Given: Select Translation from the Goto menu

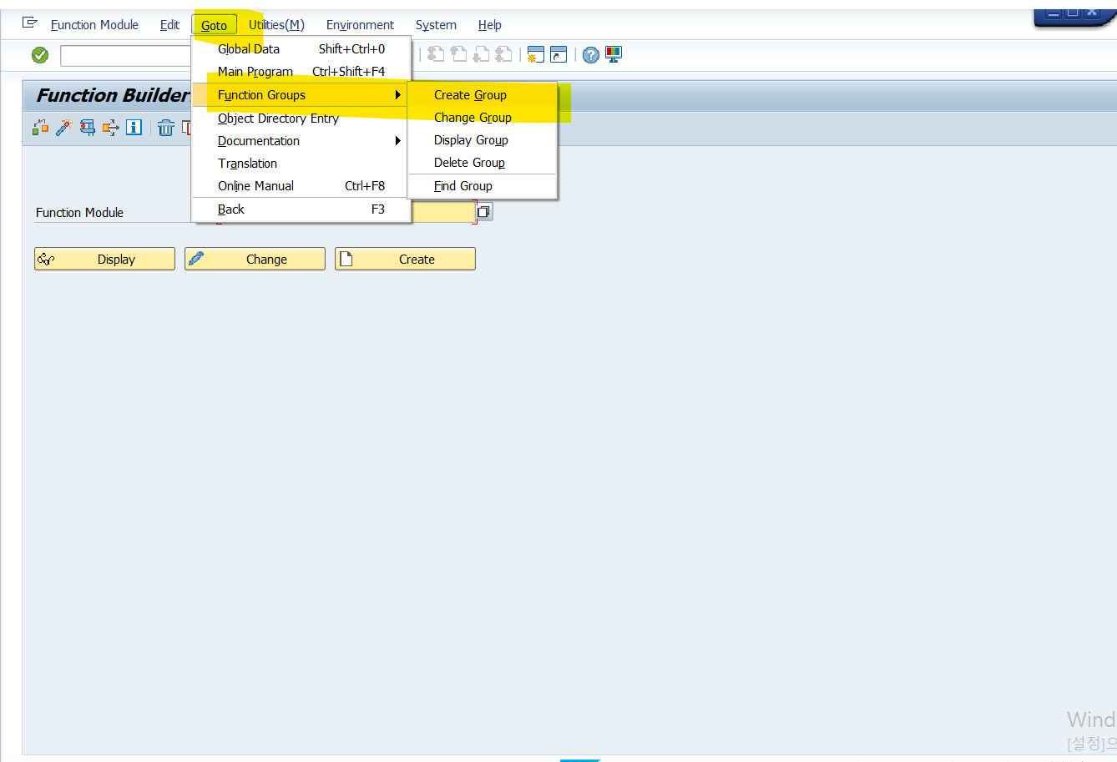Looking at the screenshot, I should [301, 164].
